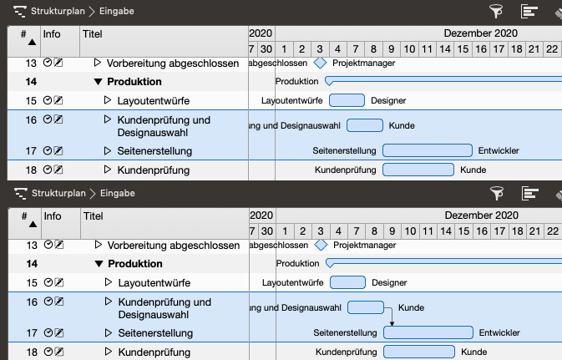The width and height of the screenshot is (562, 360).
Task: Expand Seitenerstellung in the upper panel
Action: (x=108, y=151)
